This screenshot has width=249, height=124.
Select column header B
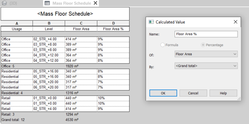pyautogui.click(x=49, y=23)
